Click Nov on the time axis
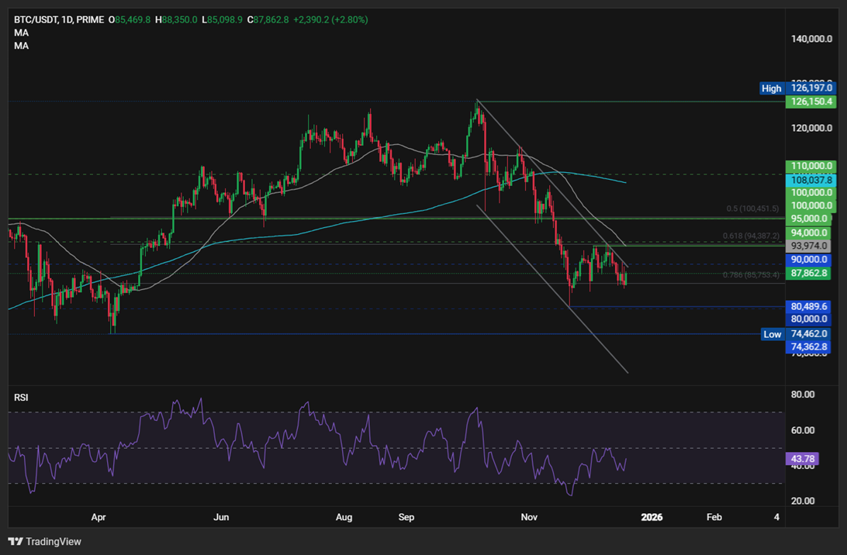 tap(529, 517)
